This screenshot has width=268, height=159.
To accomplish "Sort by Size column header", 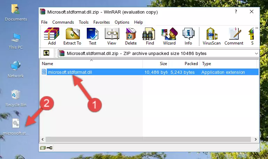I will [x=156, y=64].
